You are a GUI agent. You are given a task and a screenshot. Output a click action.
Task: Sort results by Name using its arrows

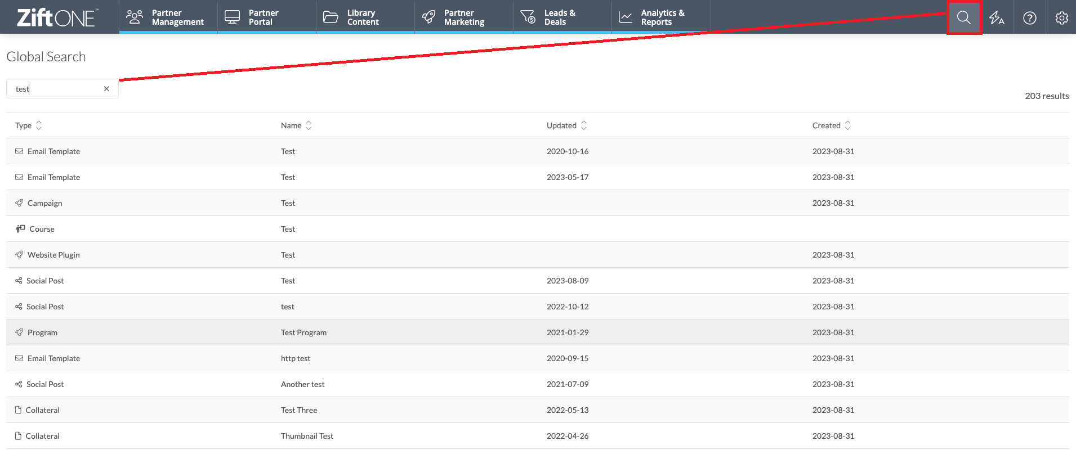point(309,125)
